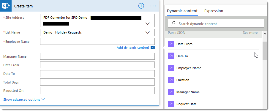The width and height of the screenshot is (270, 112).
Task: Expand the Site Address dropdown
Action: pos(148,23)
